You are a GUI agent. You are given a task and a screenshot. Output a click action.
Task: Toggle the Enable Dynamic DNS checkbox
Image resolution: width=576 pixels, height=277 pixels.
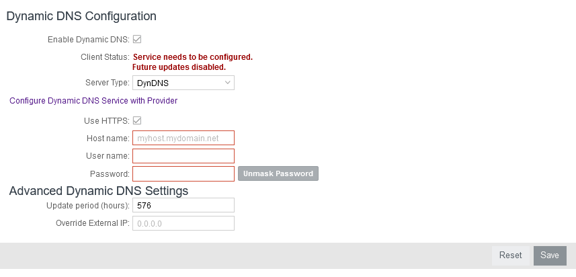click(137, 39)
